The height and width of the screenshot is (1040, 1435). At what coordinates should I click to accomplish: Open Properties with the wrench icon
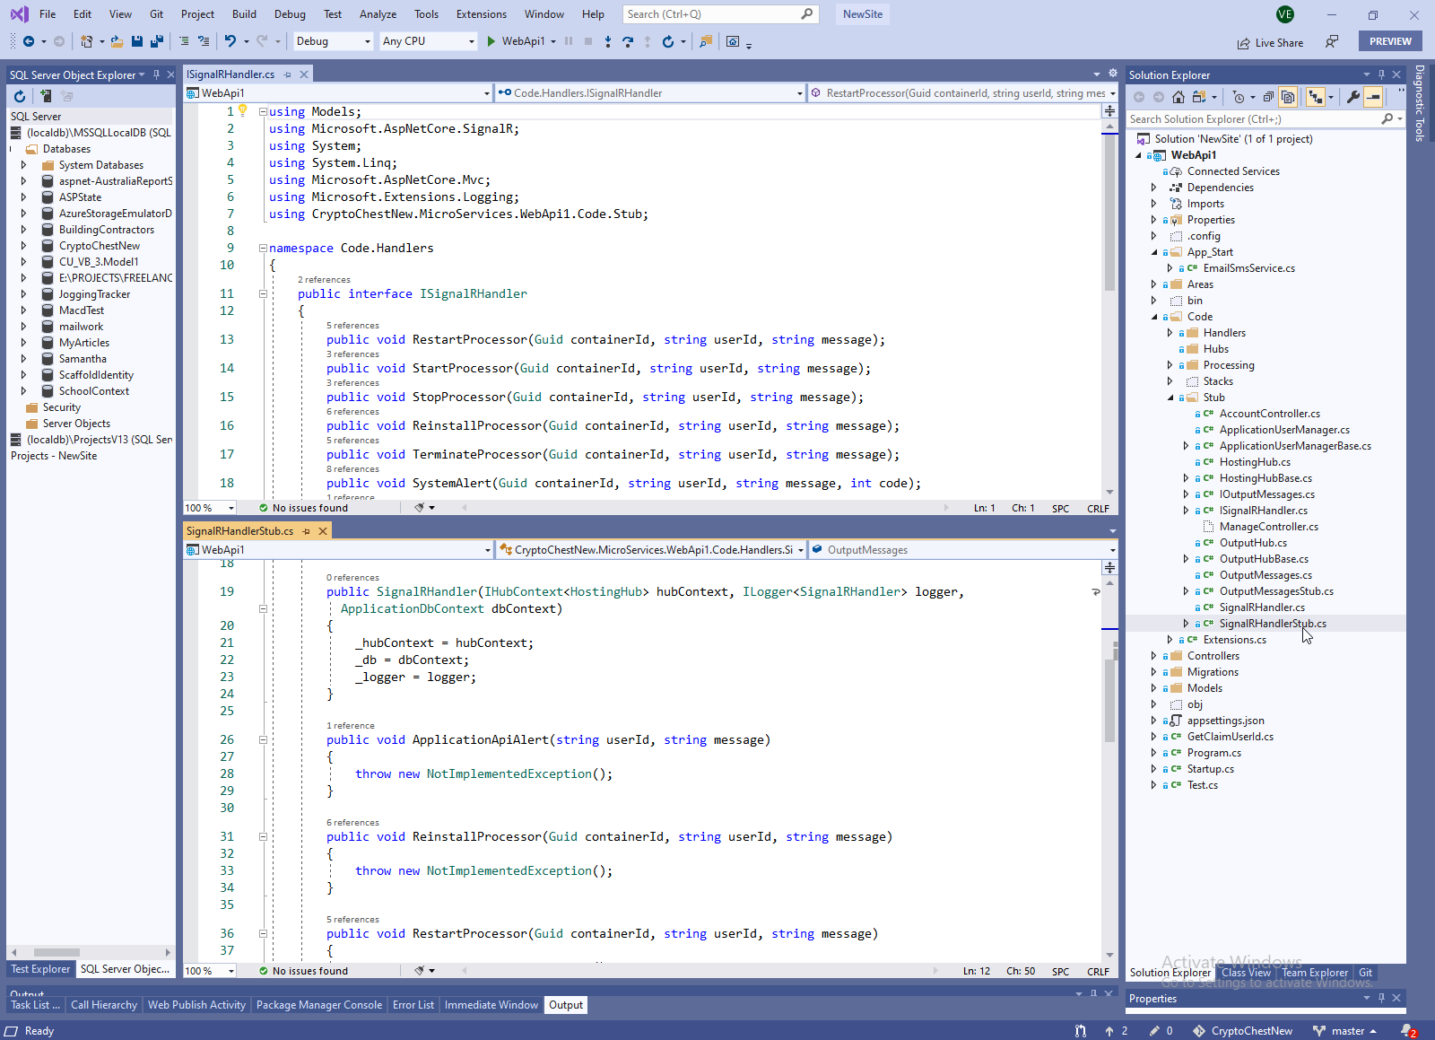tap(1353, 97)
